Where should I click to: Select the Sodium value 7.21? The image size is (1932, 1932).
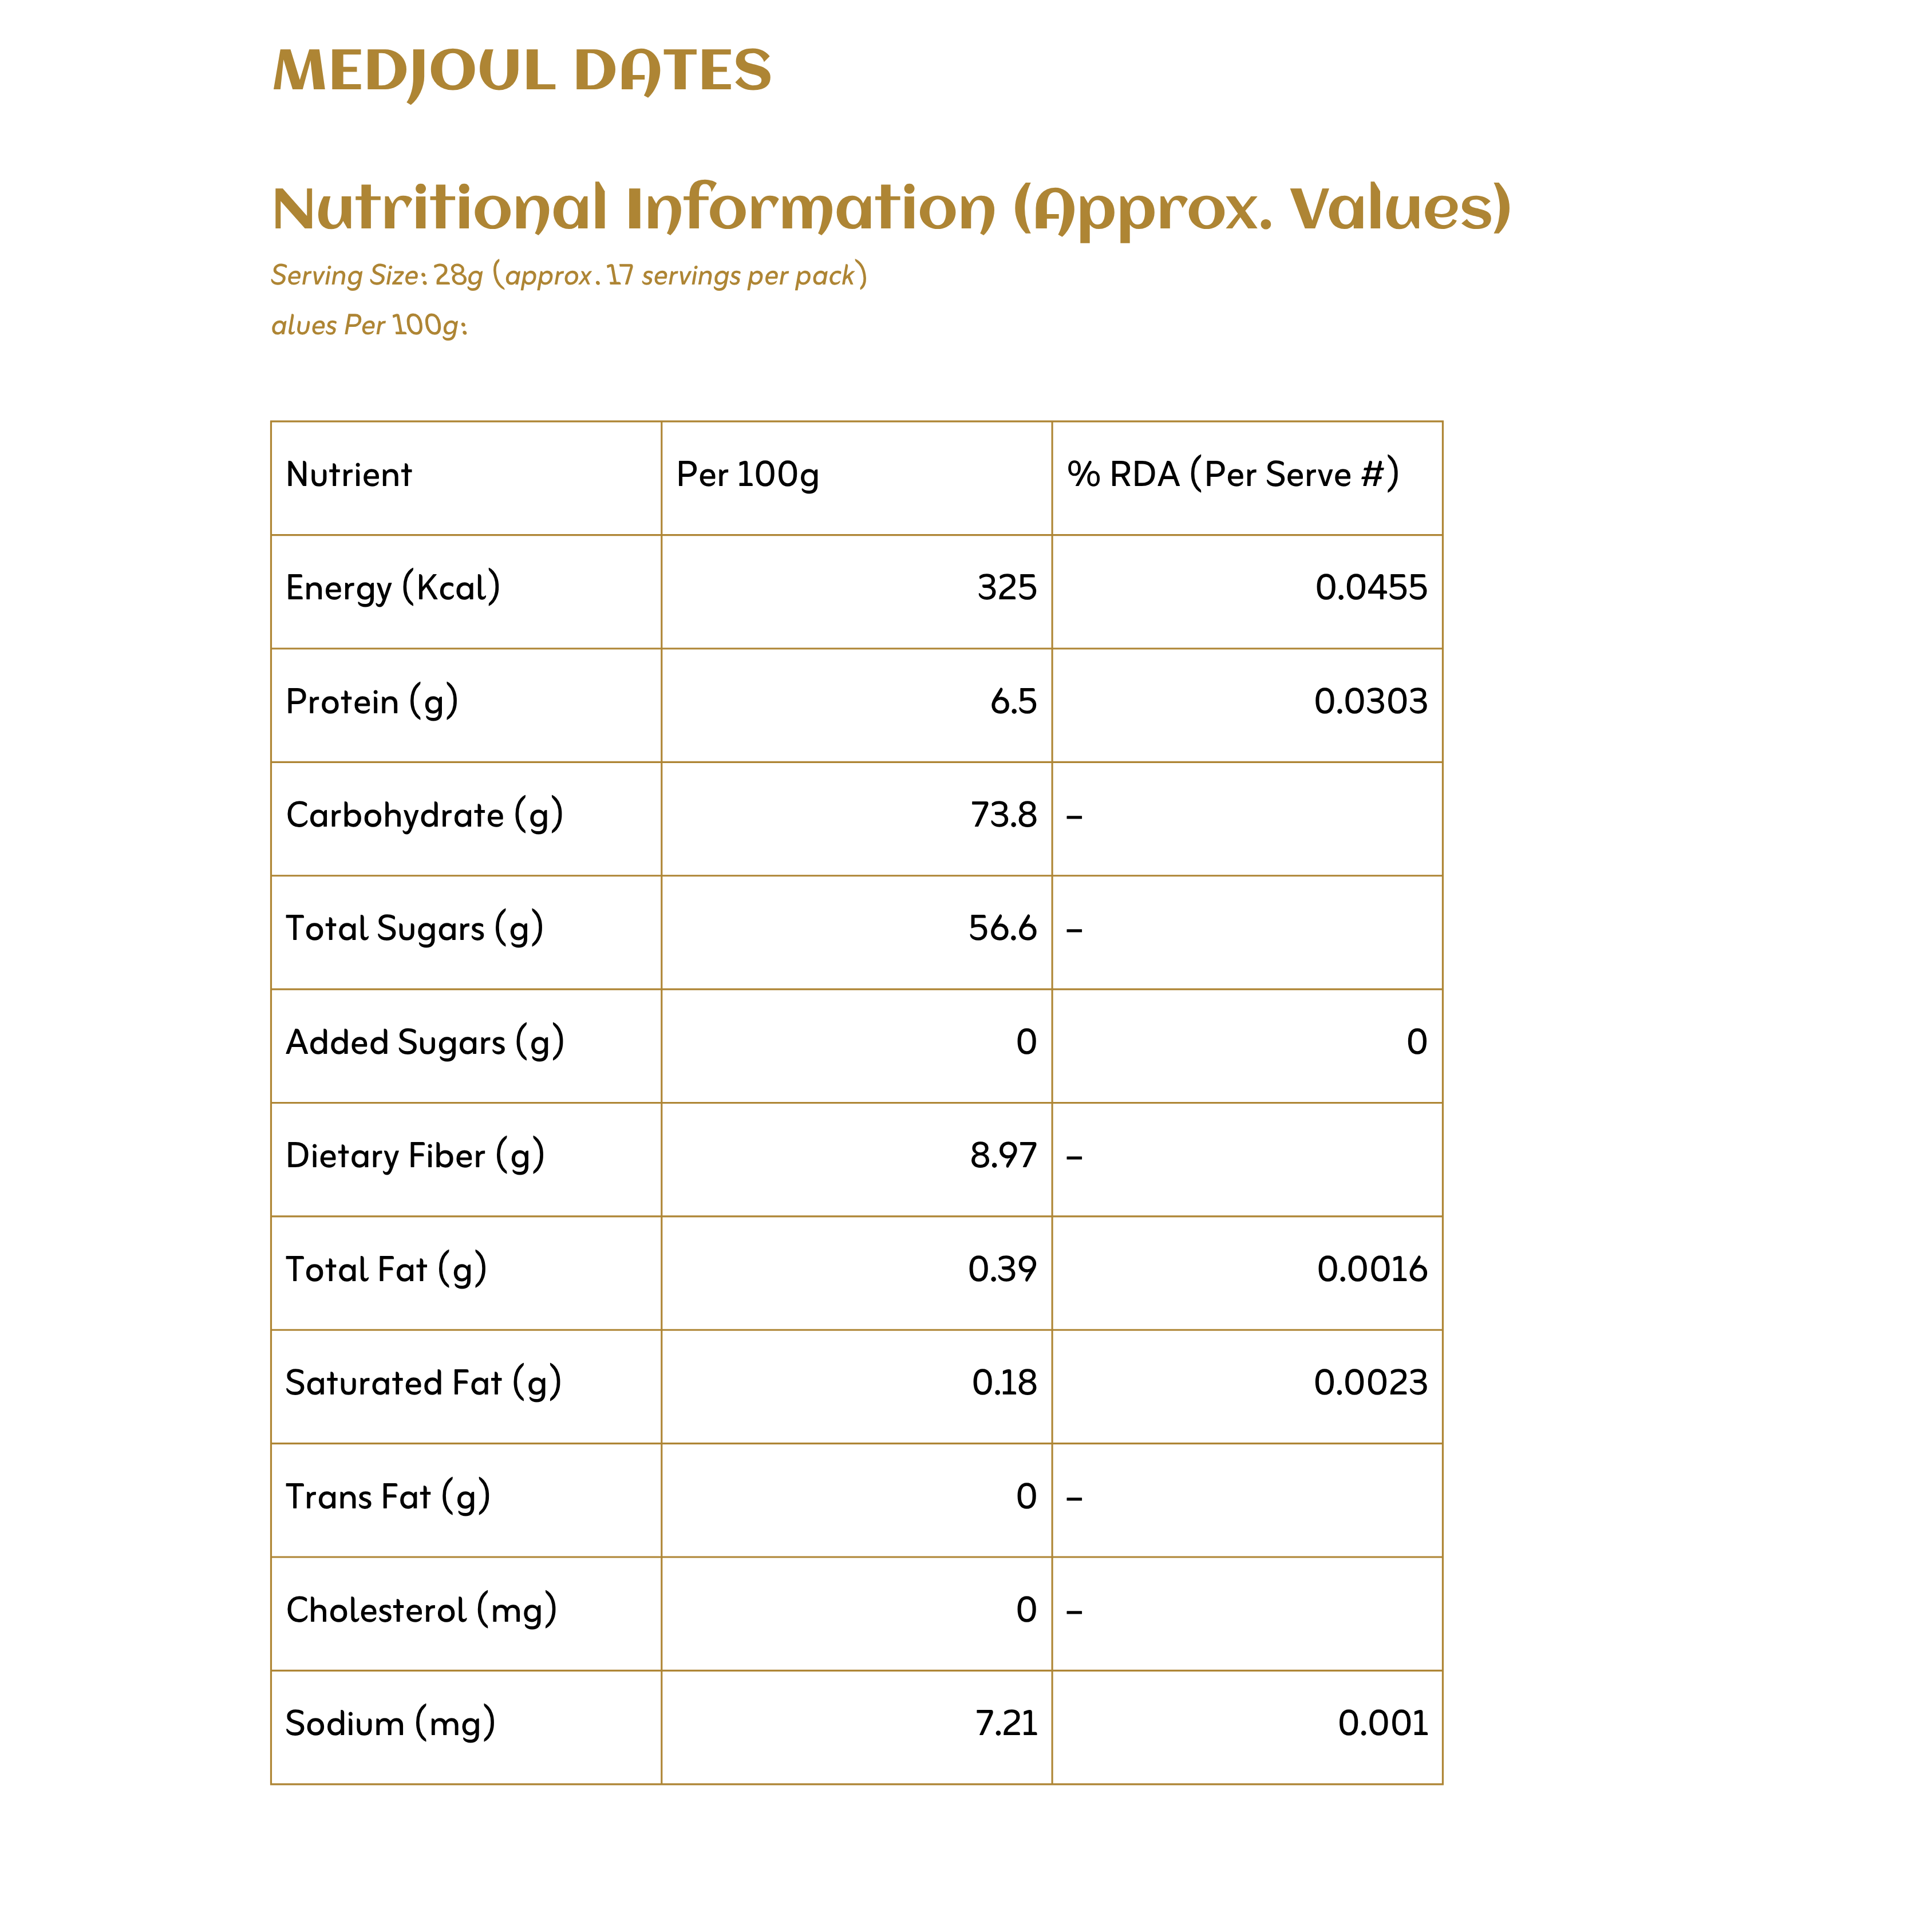pyautogui.click(x=1006, y=1724)
